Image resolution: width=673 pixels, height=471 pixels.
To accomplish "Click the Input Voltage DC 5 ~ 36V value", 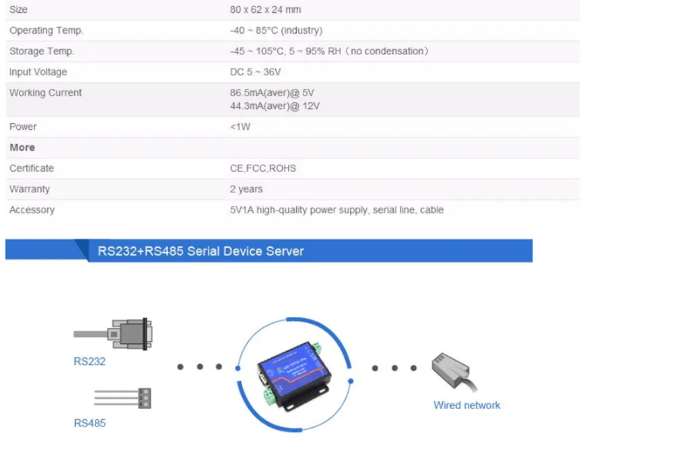I will [255, 72].
